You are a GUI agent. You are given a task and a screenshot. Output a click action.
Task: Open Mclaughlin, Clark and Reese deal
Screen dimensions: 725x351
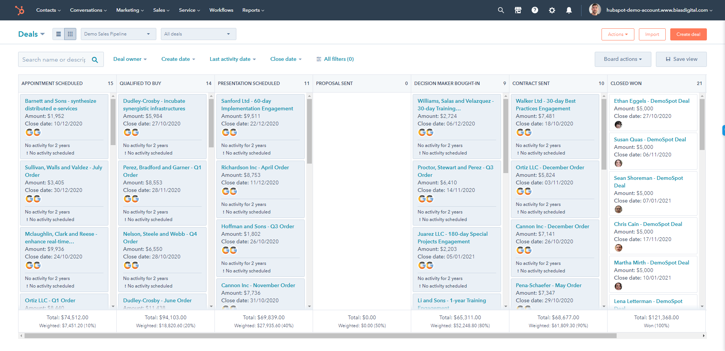(61, 238)
